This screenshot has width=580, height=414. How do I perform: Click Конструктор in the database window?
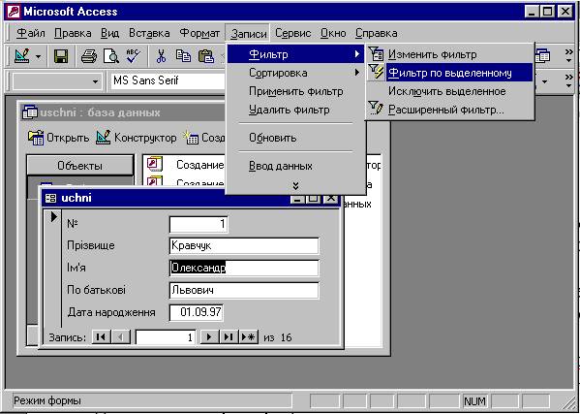click(x=136, y=138)
